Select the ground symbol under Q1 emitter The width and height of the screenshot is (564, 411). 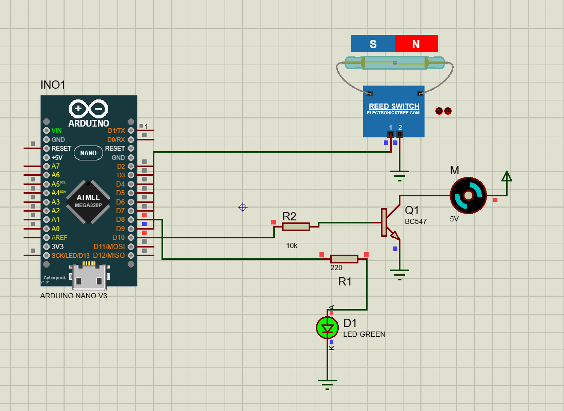click(399, 274)
